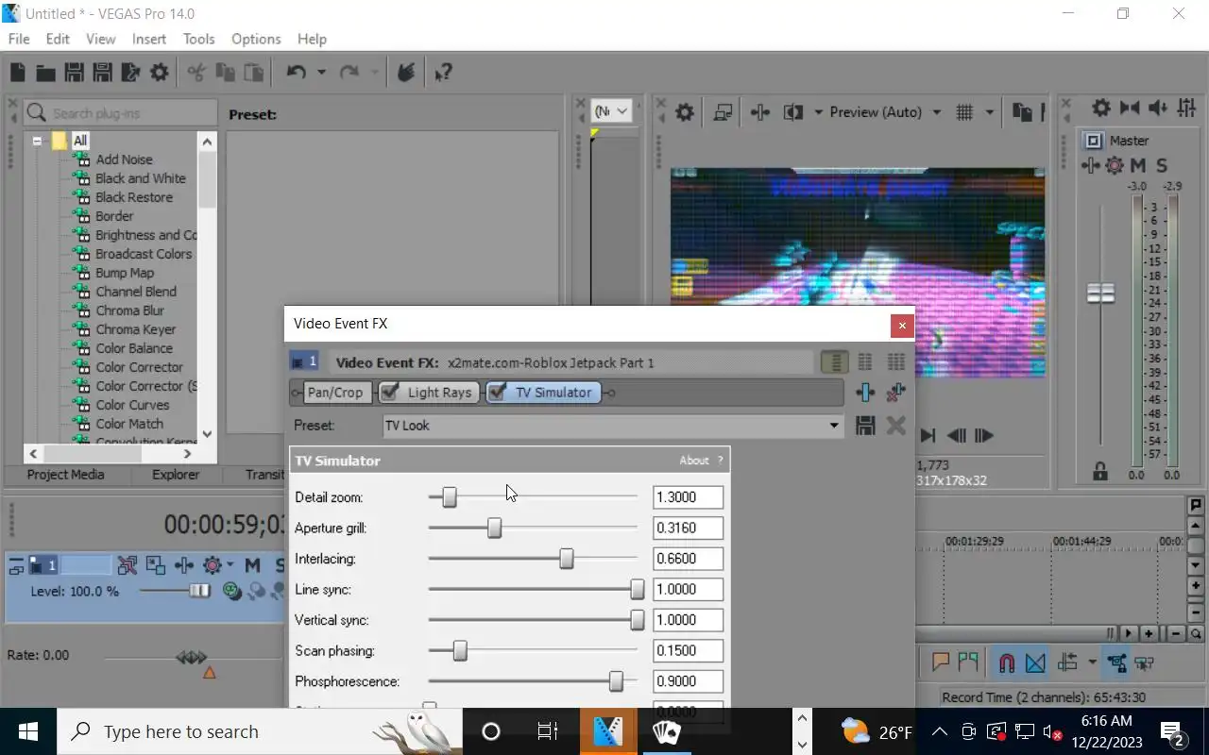Uncheck the Light Rays effect checkbox
Viewport: 1209px width, 755px height.
click(389, 393)
